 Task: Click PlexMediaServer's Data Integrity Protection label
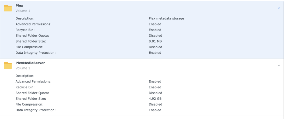[35, 110]
